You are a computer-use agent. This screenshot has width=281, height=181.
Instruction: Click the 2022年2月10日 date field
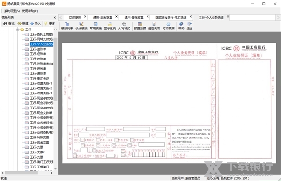[131, 58]
